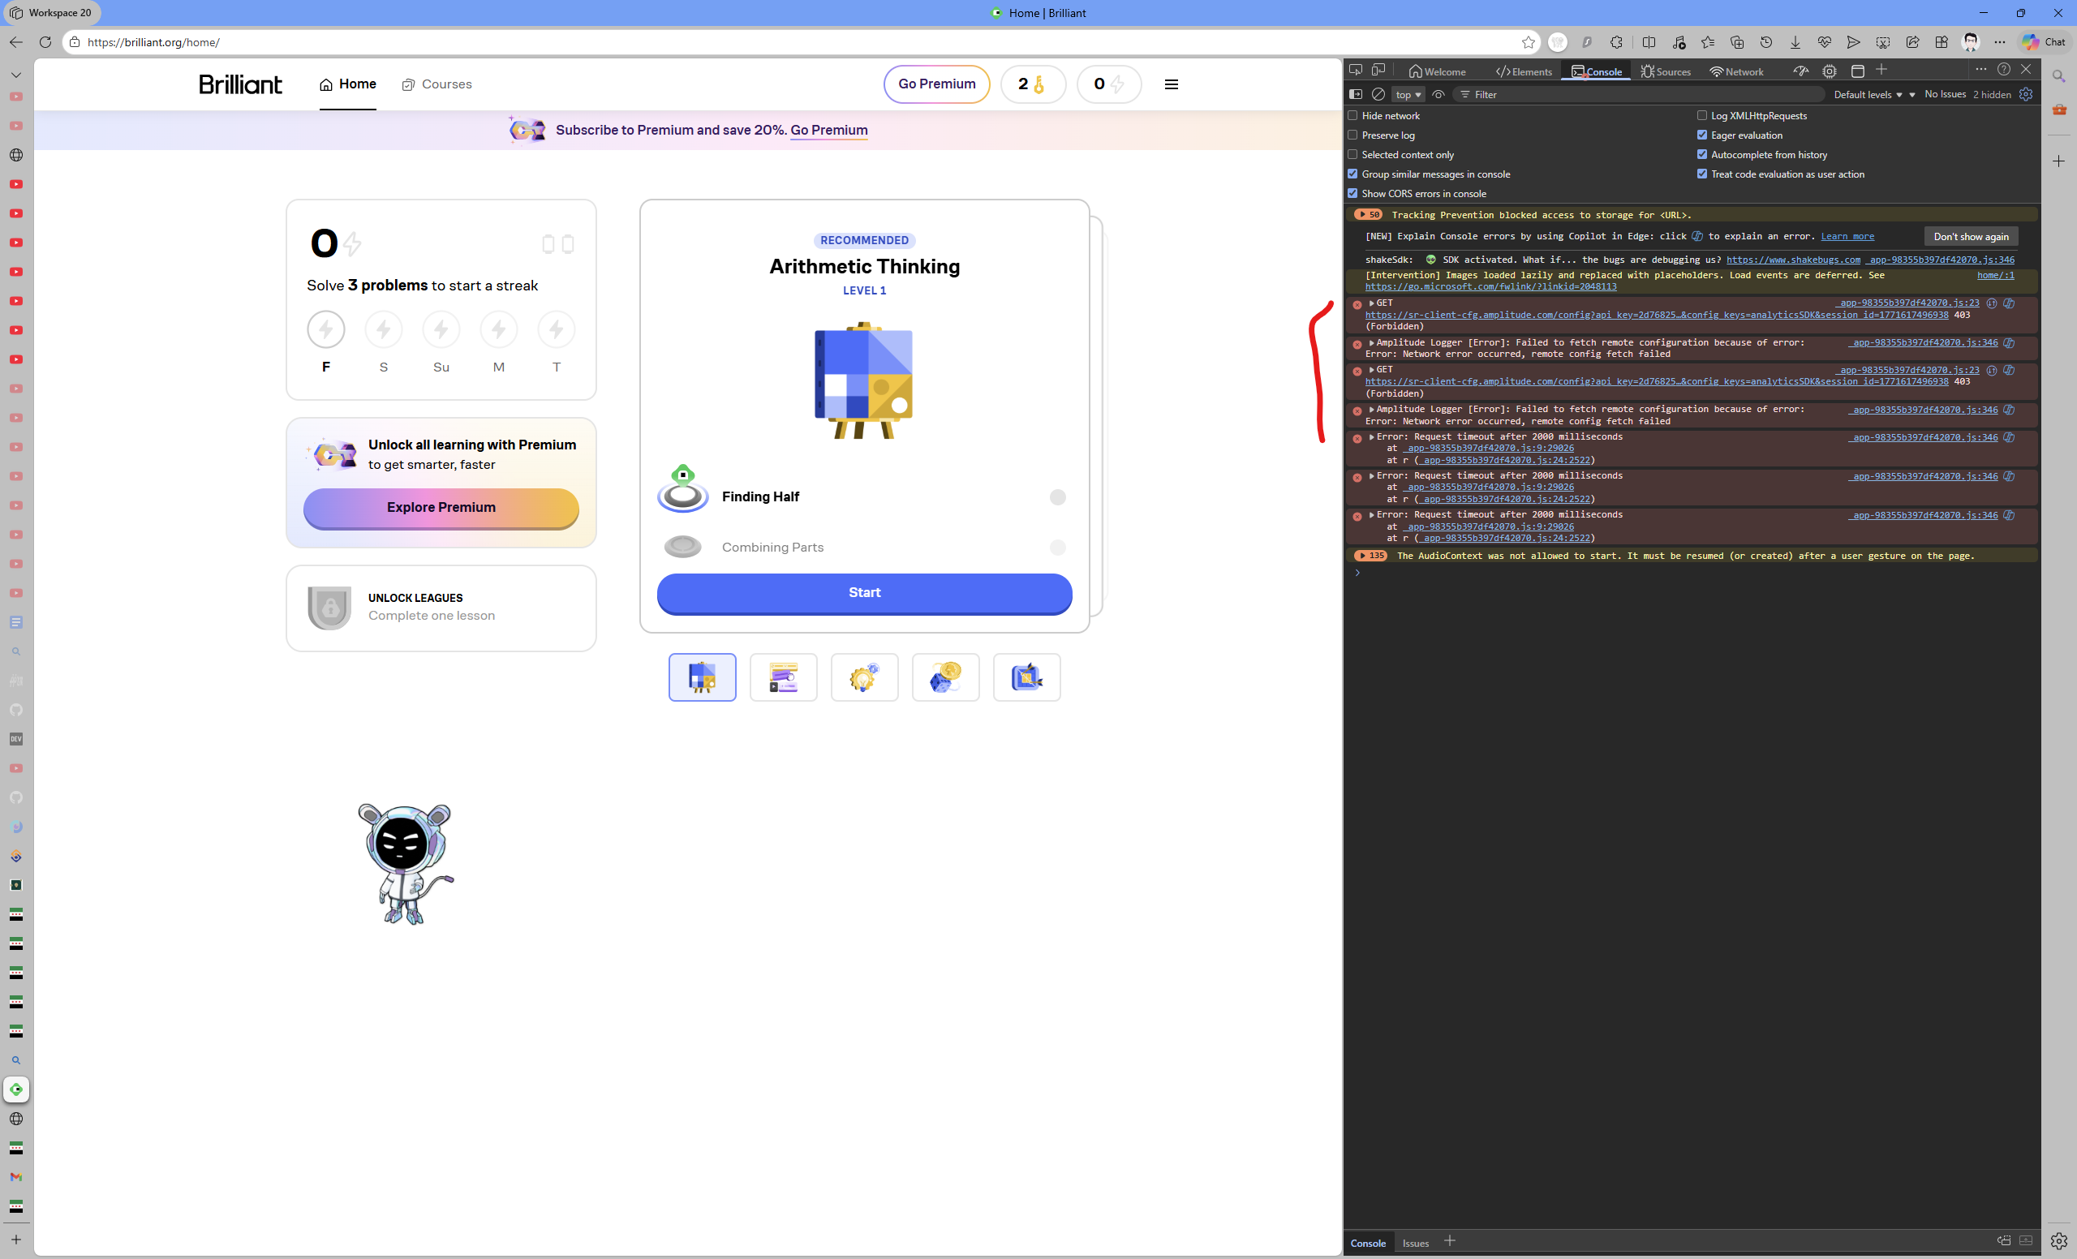Click the Brilliant hamburger menu icon

point(1171,84)
